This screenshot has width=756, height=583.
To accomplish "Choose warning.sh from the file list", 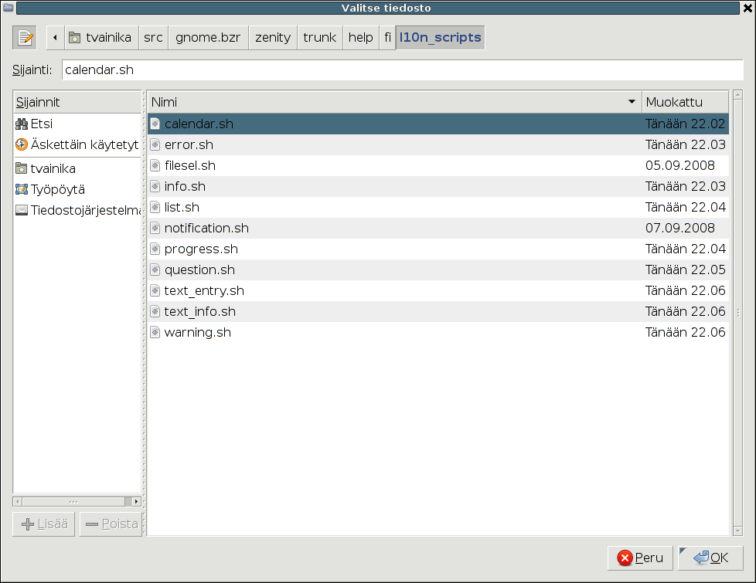I will point(197,332).
